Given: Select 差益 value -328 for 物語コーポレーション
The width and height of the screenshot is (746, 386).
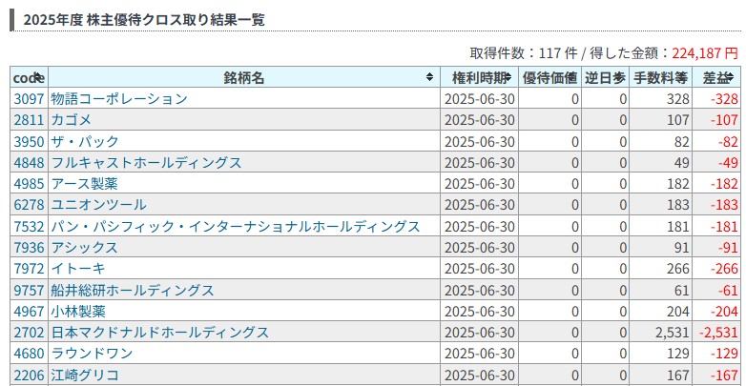Looking at the screenshot, I should coord(724,99).
